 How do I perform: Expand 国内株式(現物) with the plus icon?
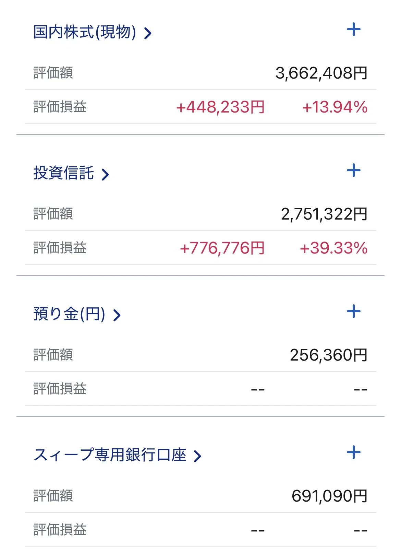click(354, 30)
